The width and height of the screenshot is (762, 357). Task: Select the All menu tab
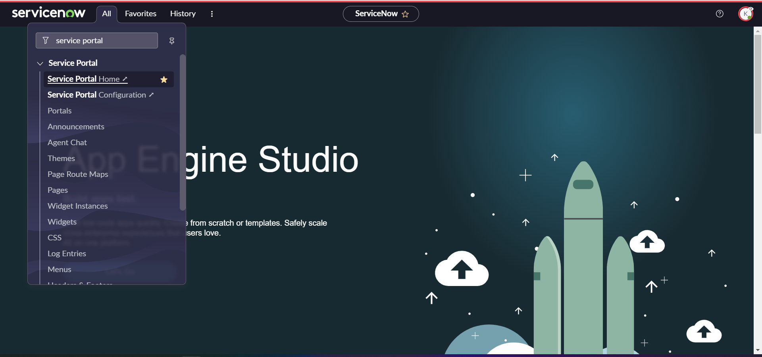coord(106,14)
